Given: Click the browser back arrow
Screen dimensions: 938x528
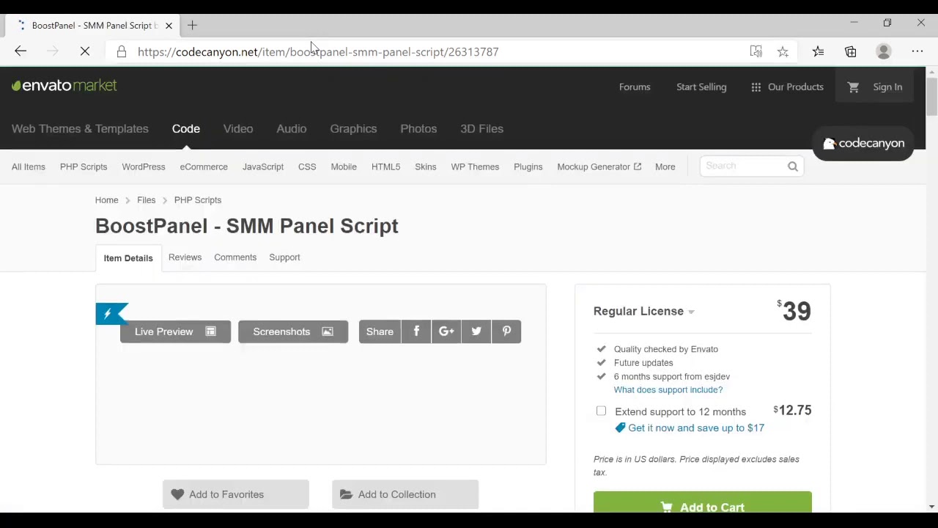Looking at the screenshot, I should click(21, 51).
